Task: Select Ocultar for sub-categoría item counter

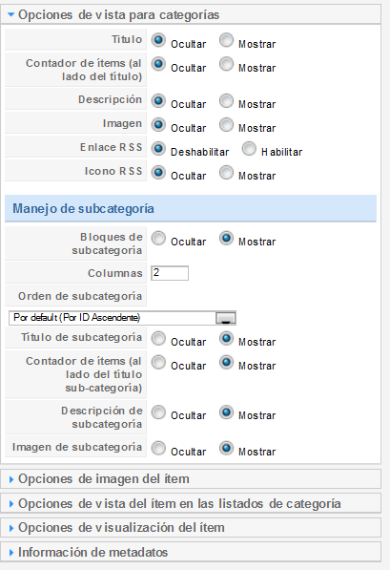Action: (158, 362)
